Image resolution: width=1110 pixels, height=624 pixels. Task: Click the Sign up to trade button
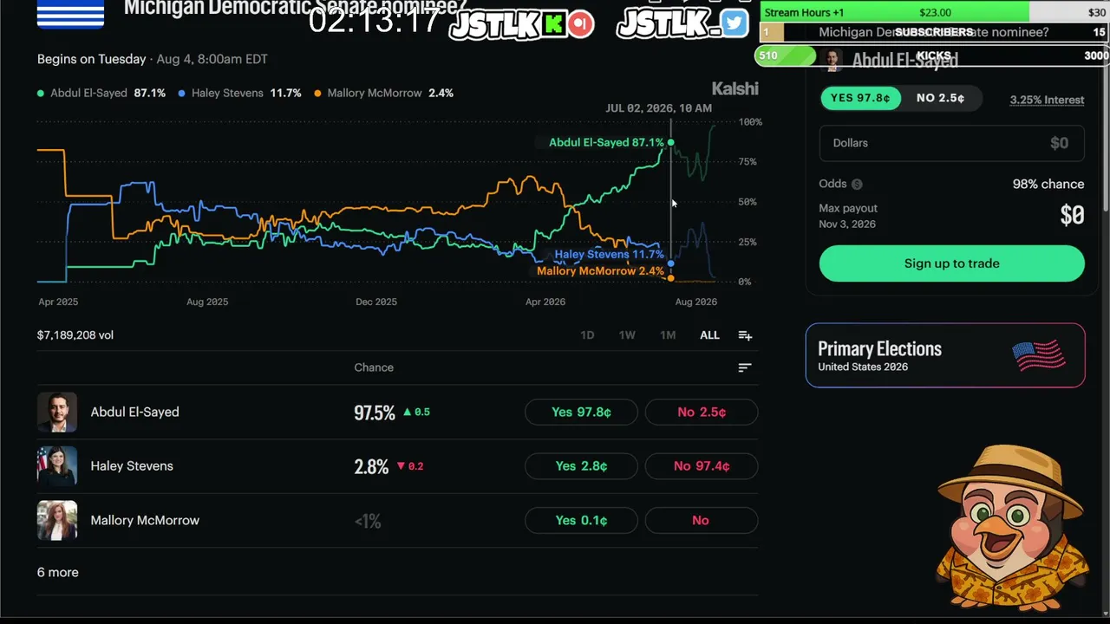(951, 263)
